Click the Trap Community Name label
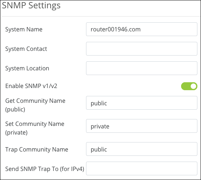The image size is (201, 180). tap(37, 150)
